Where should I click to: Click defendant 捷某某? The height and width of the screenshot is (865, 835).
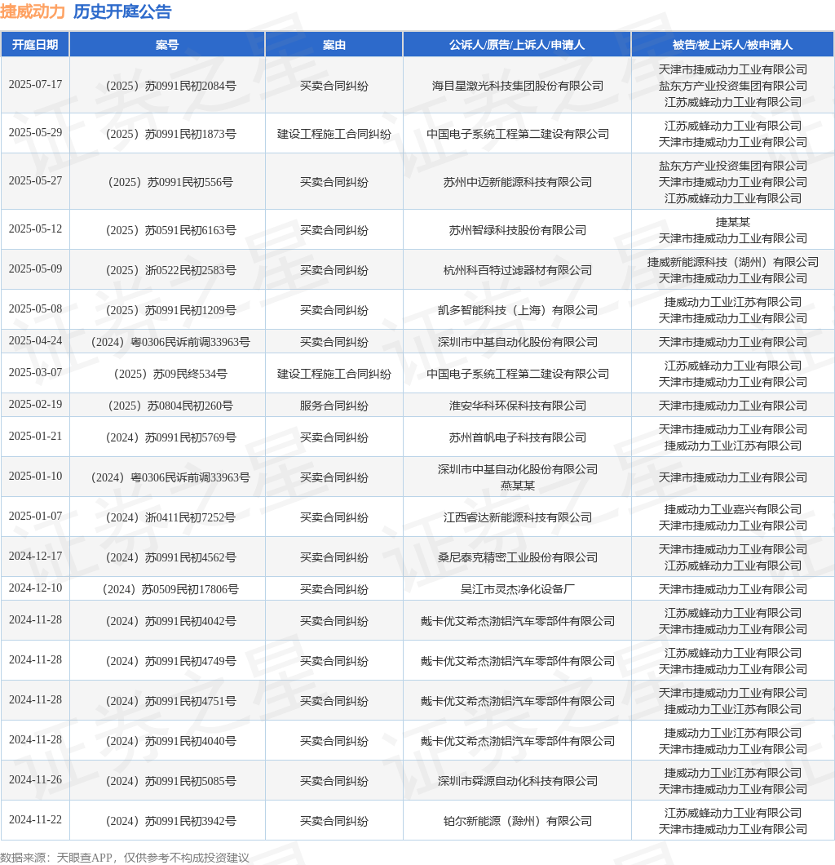[x=732, y=222]
